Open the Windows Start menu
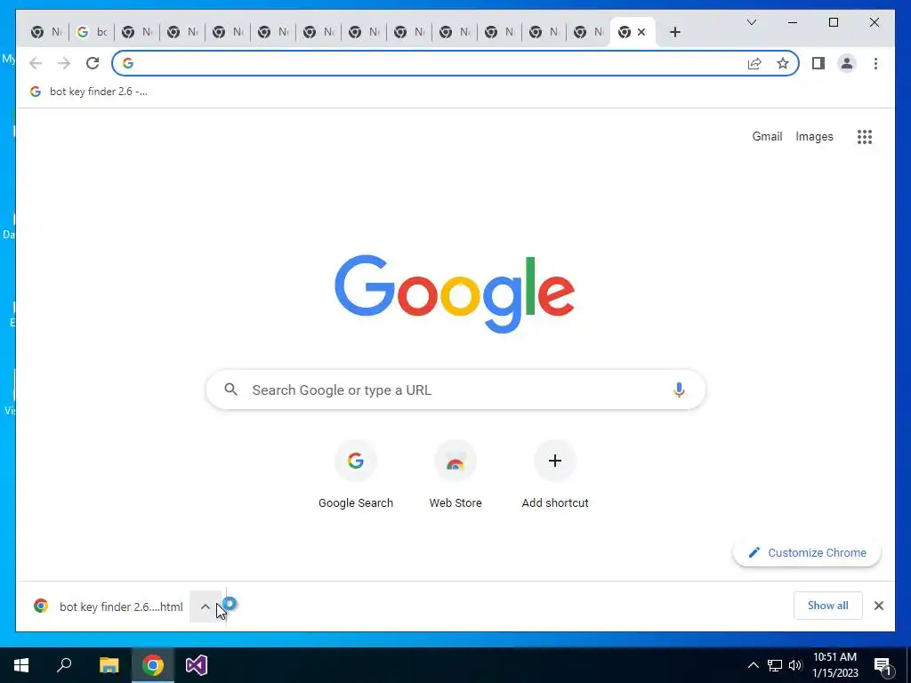The height and width of the screenshot is (683, 911). [x=21, y=665]
